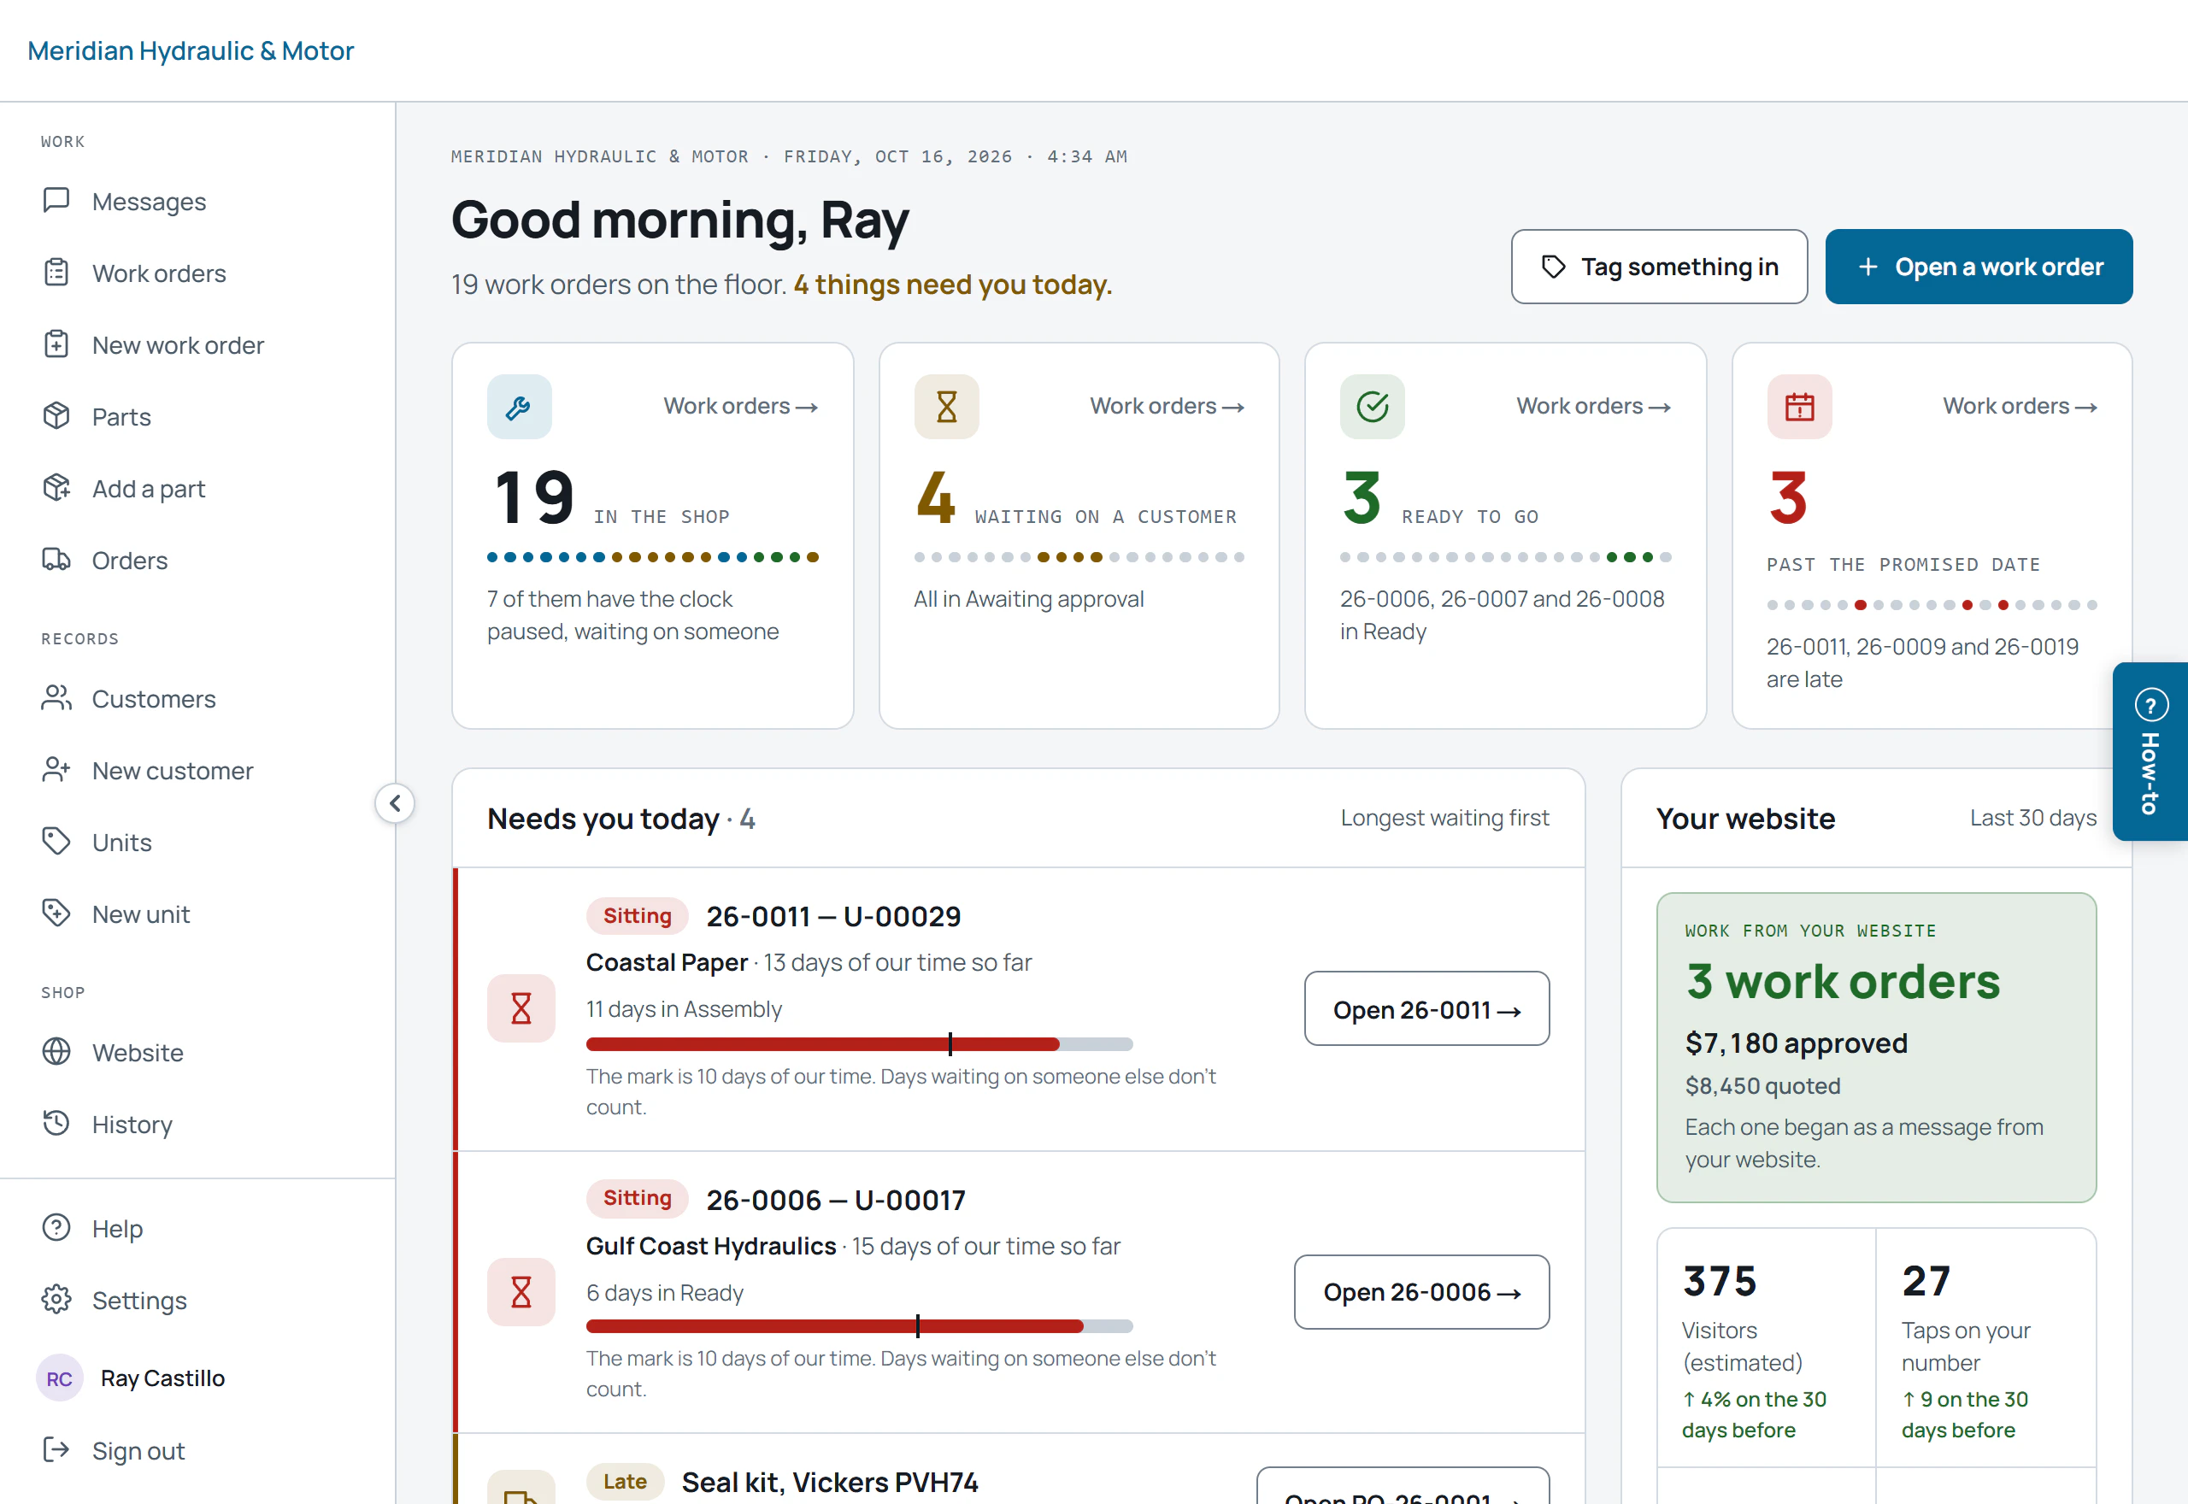Follow Work orders link on Past the promised date card
Image resolution: width=2188 pixels, height=1504 pixels.
point(2020,406)
